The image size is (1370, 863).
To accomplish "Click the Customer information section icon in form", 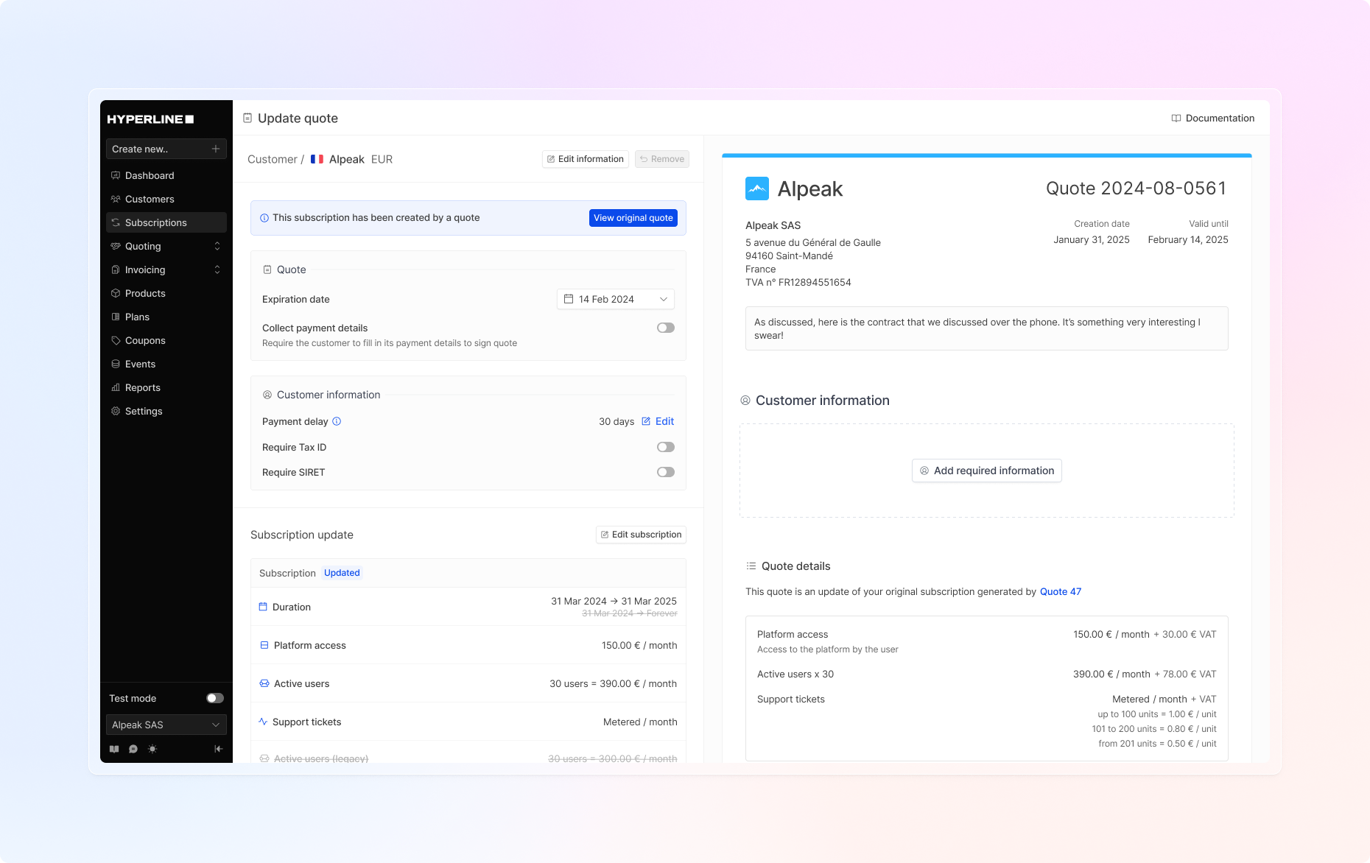I will (267, 395).
